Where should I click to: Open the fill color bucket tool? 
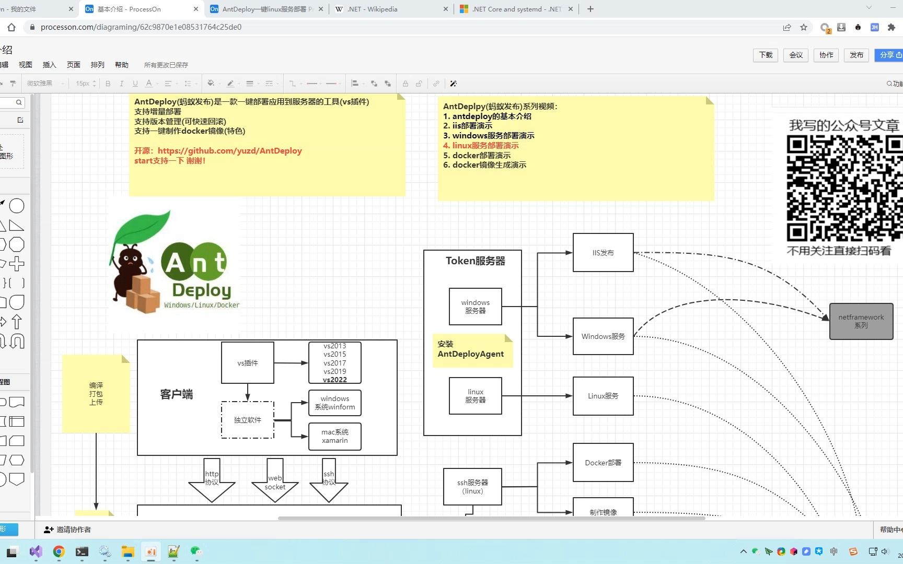click(213, 84)
